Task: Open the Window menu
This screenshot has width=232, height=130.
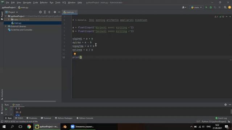Action: pyautogui.click(x=72, y=3)
